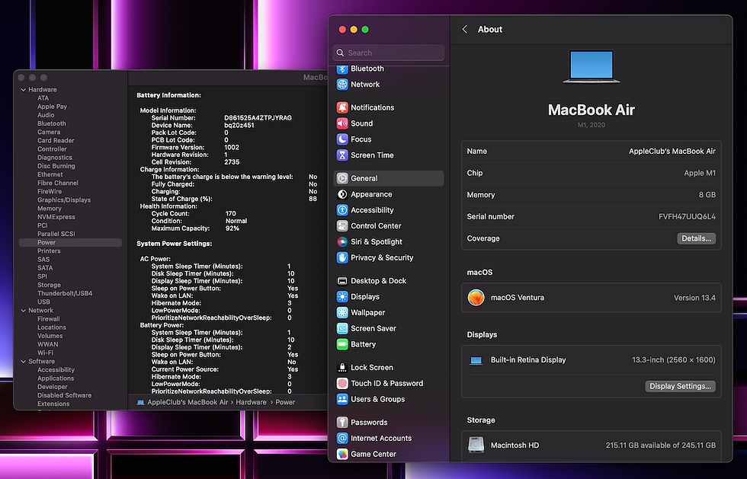Click the Search field in System Settings
Image resolution: width=747 pixels, height=479 pixels.
[x=389, y=53]
